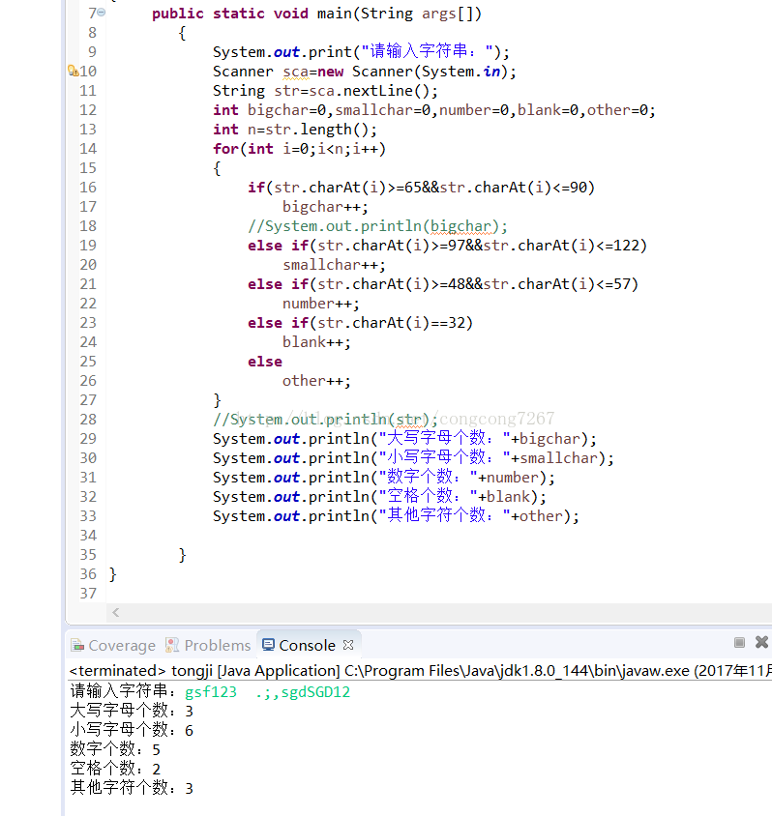Click line number 29 in gutter

tap(88, 439)
